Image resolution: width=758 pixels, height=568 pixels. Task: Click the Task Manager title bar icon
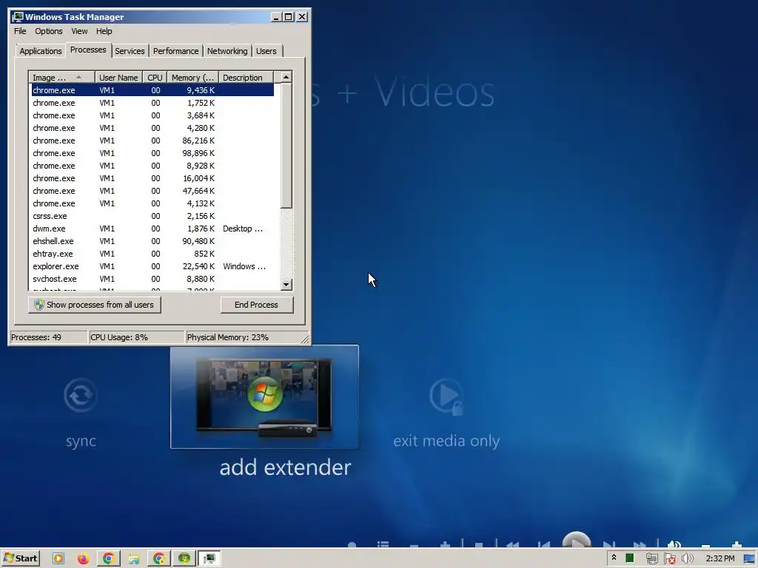(18, 17)
